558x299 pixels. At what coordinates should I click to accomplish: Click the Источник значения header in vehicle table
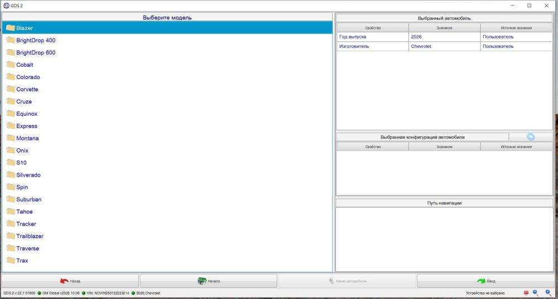tap(516, 28)
